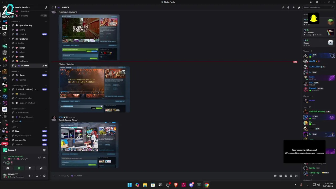
Task: Open the CMD channel
Action: tap(29, 30)
